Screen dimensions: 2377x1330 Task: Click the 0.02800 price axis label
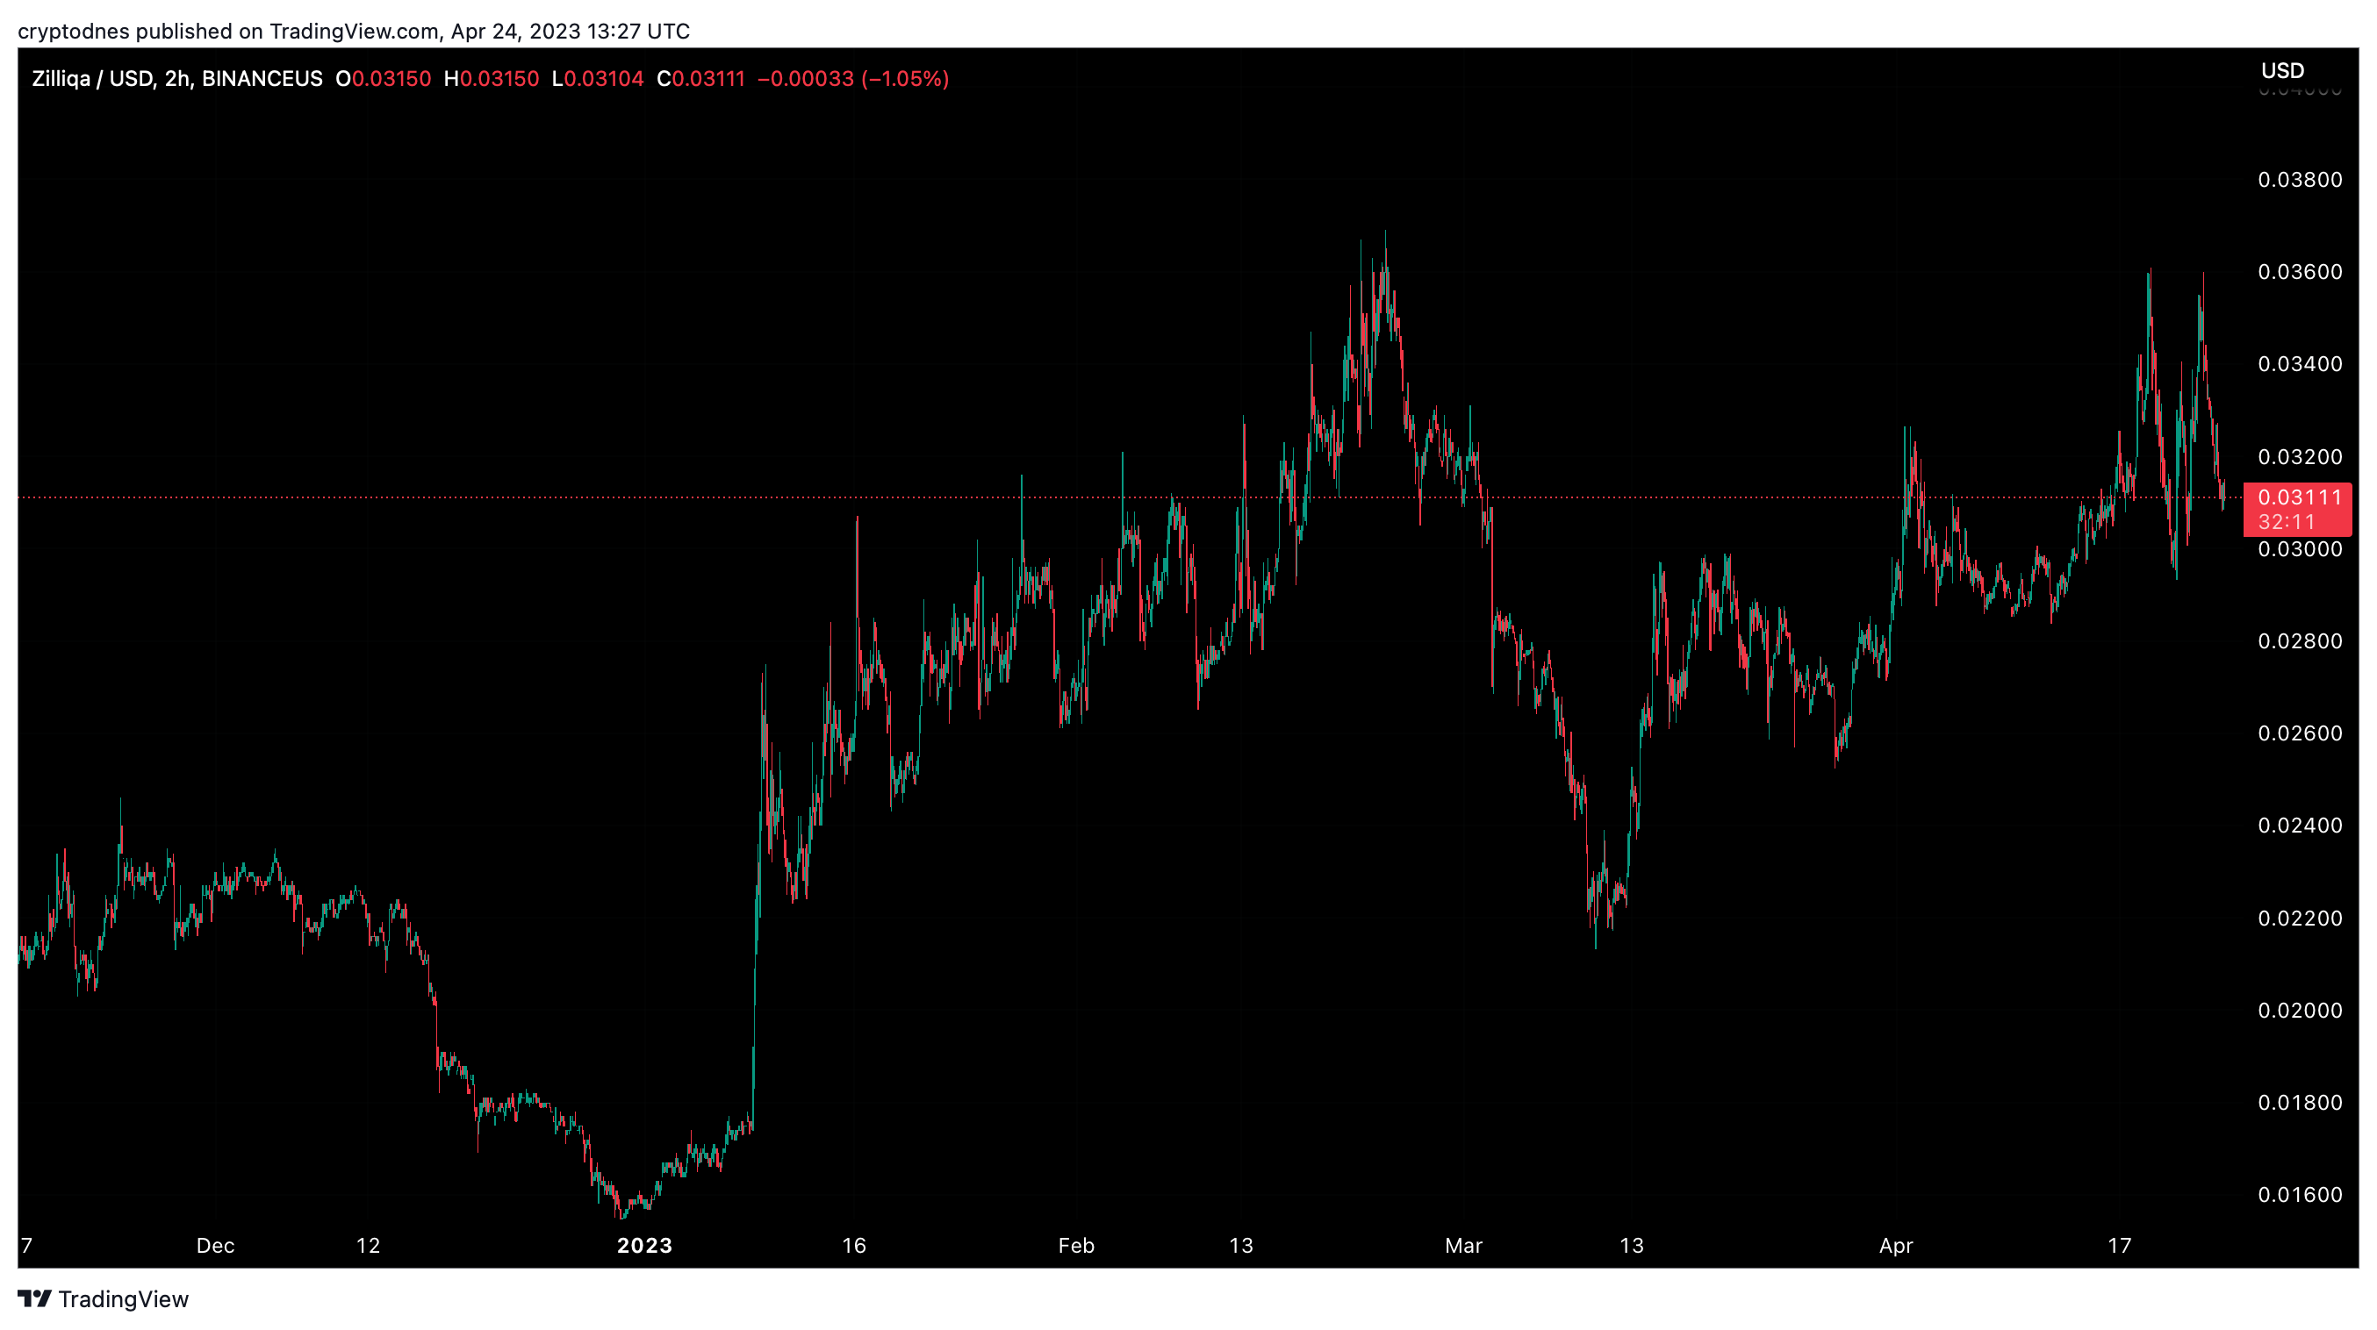(2301, 641)
